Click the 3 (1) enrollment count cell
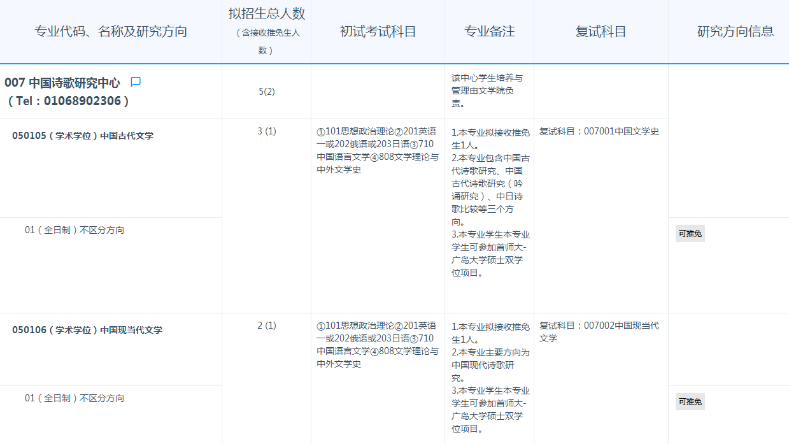The width and height of the screenshot is (789, 444). tap(266, 131)
